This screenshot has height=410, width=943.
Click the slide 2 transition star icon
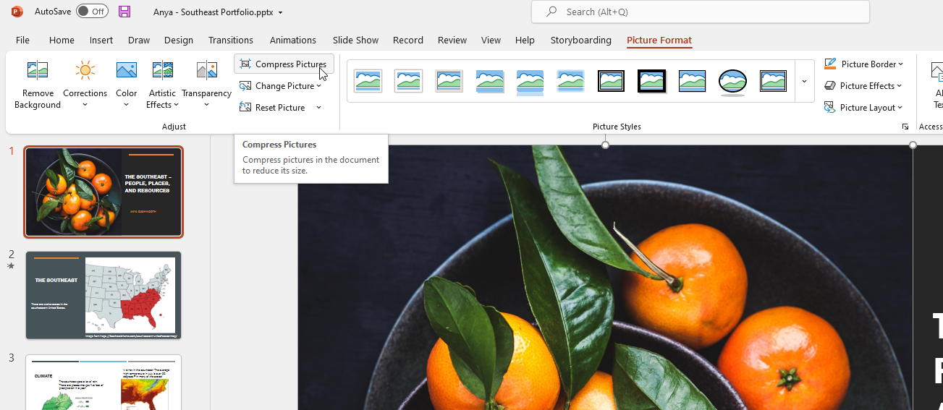(x=11, y=265)
